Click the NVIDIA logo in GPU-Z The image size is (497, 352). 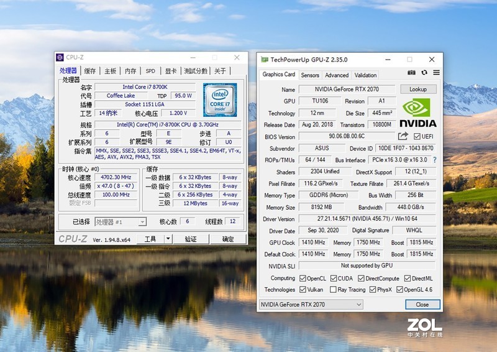point(417,113)
